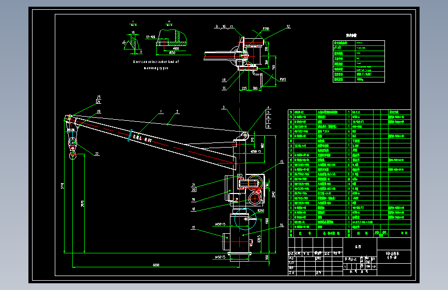Click part callout number 3
The image size is (448, 290).
tap(223, 107)
